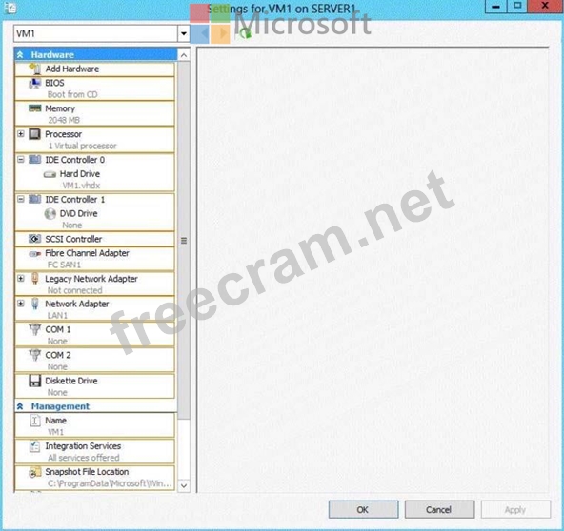Click the Integration Services icon
This screenshot has height=531, width=564.
pyautogui.click(x=34, y=446)
